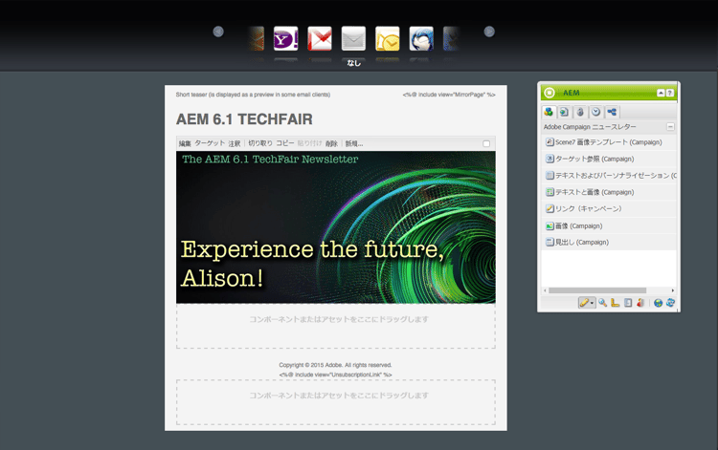Open Websites globe icon in sidekick
Image resolution: width=718 pixels, height=450 pixels.
(x=658, y=303)
